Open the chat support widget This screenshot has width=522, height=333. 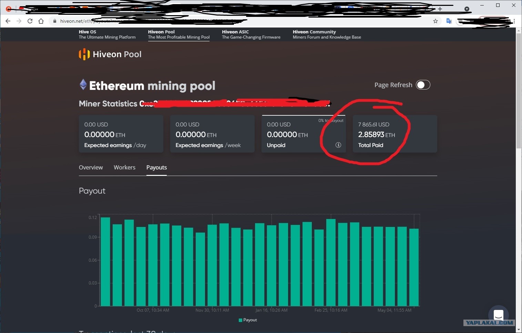(499, 315)
